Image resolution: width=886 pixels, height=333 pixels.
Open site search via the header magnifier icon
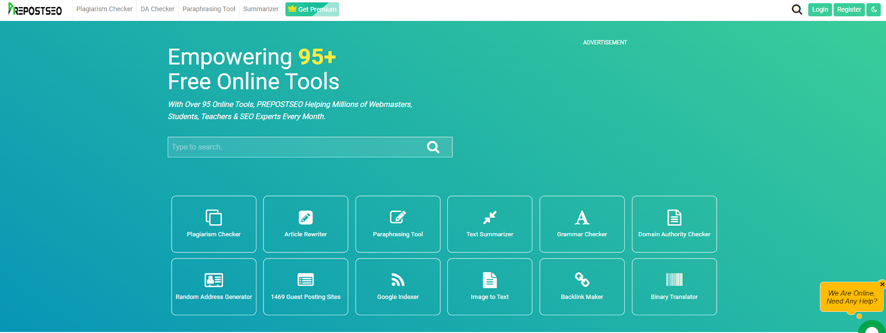click(x=797, y=9)
